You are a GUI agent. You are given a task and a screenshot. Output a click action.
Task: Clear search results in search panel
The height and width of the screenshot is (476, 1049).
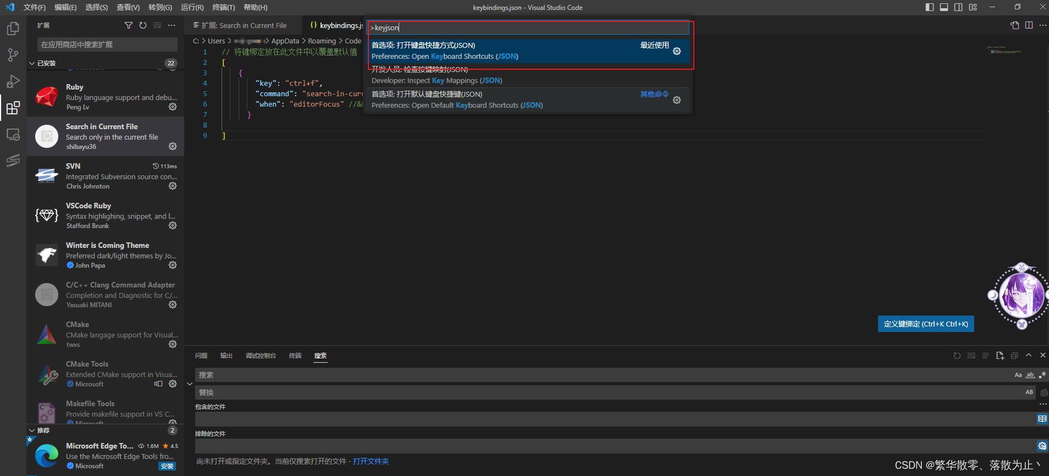[971, 356]
